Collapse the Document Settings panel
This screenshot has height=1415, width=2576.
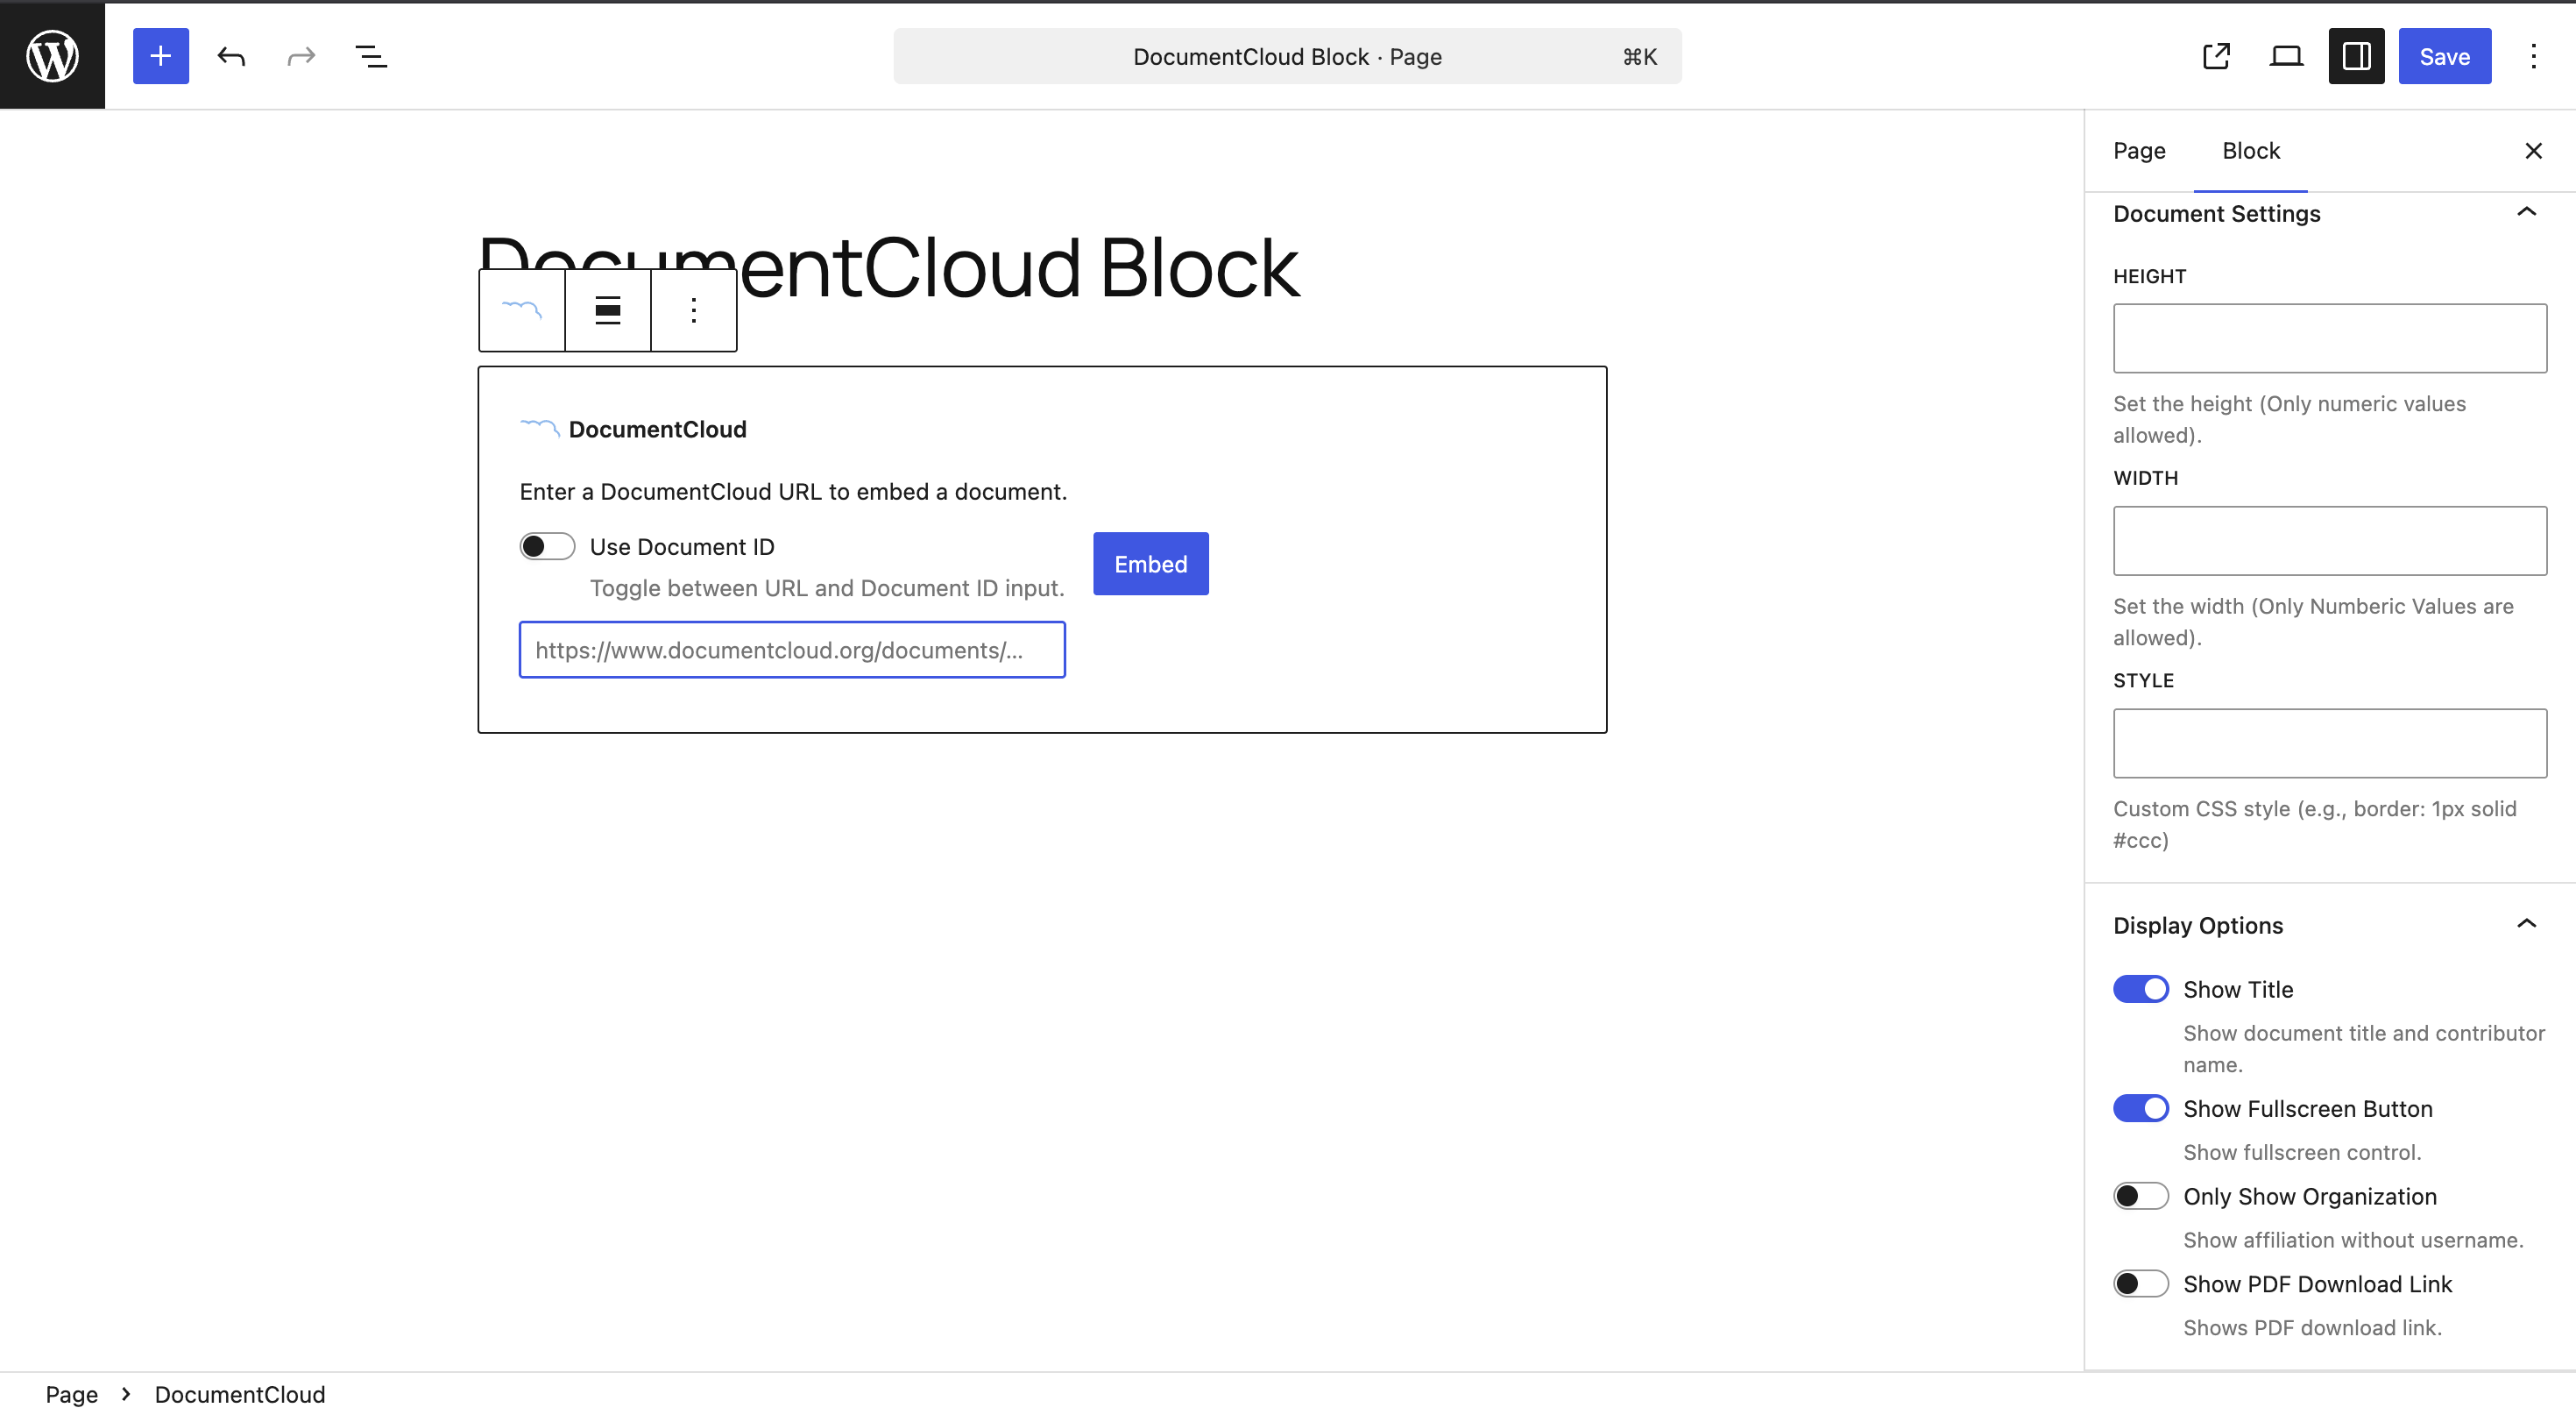(x=2526, y=212)
